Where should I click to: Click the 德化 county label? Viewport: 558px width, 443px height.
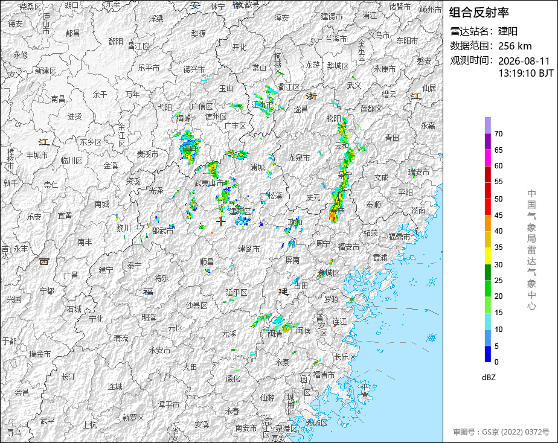232,378
